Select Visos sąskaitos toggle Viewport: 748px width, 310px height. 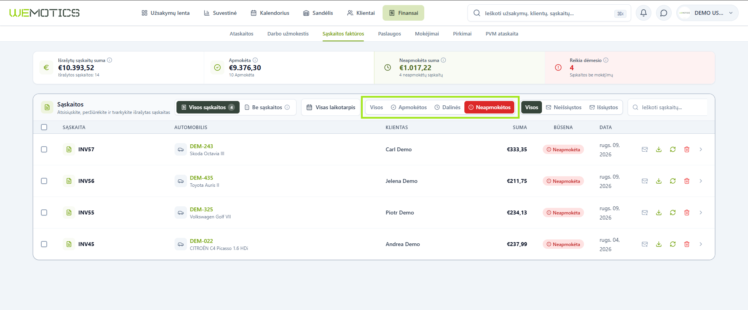[208, 107]
